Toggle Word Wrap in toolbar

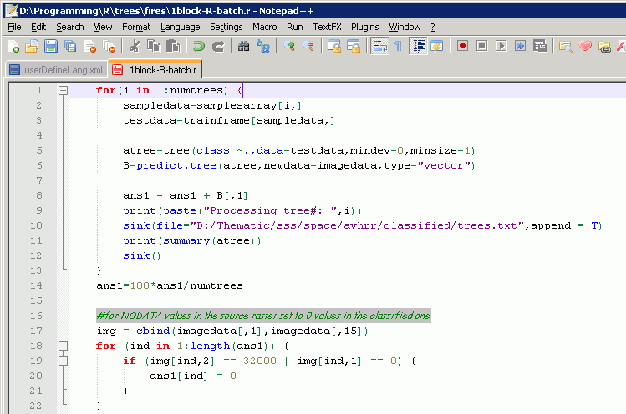(x=379, y=46)
